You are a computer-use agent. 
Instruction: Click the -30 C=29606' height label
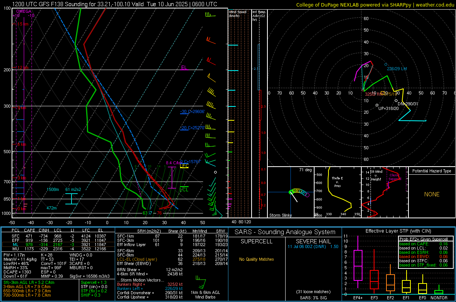[192, 111]
